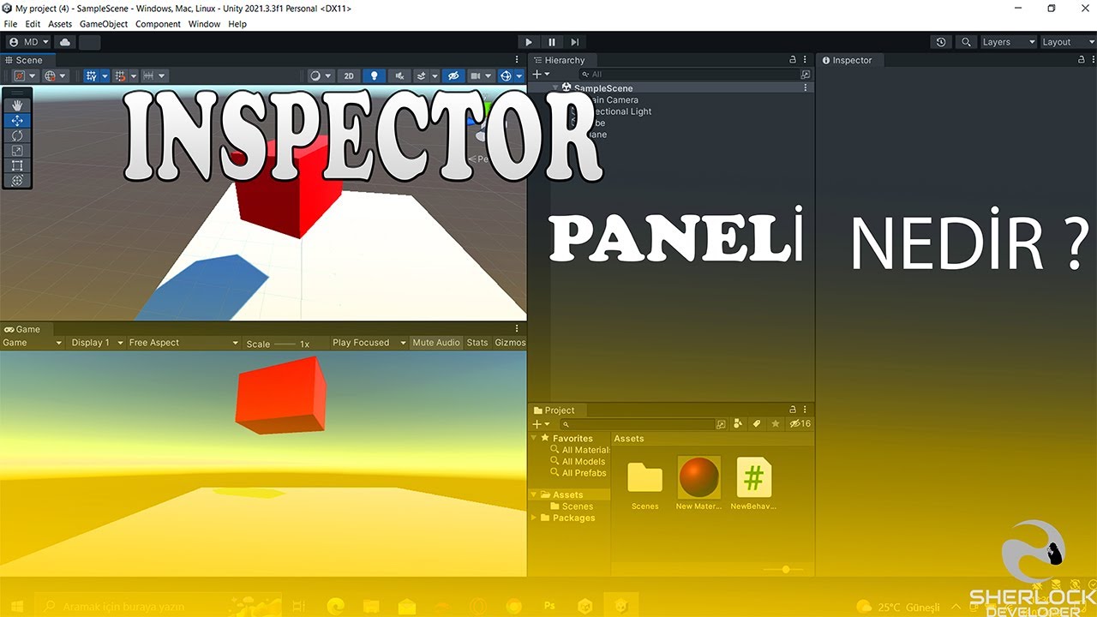Open Scene view panel options menu
This screenshot has width=1097, height=617.
517,60
